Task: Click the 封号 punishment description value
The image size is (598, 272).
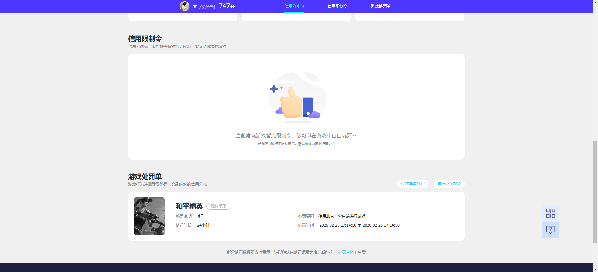Action: (200, 216)
